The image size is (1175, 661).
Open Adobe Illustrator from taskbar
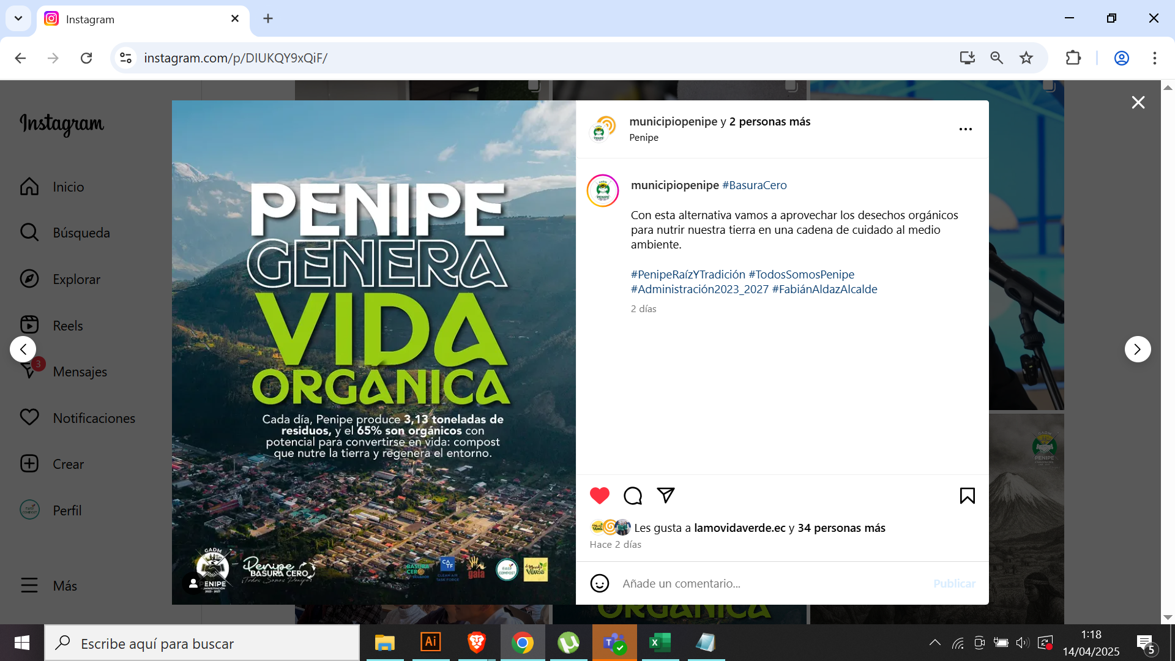click(x=431, y=643)
